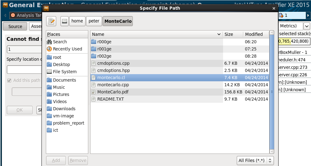311x166 pixels.
Task: Open Search in Places
Action: click(67, 42)
